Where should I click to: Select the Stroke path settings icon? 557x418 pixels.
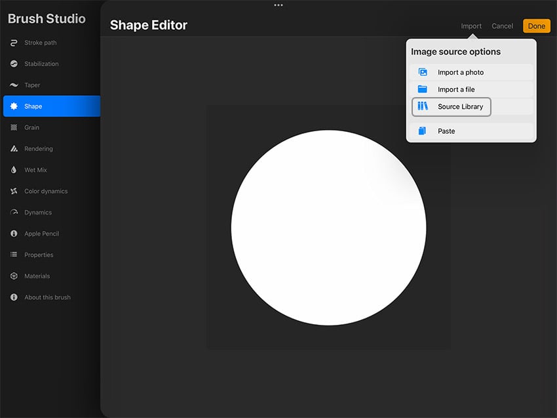[x=13, y=42]
